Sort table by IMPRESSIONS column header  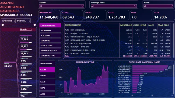pos(126,25)
